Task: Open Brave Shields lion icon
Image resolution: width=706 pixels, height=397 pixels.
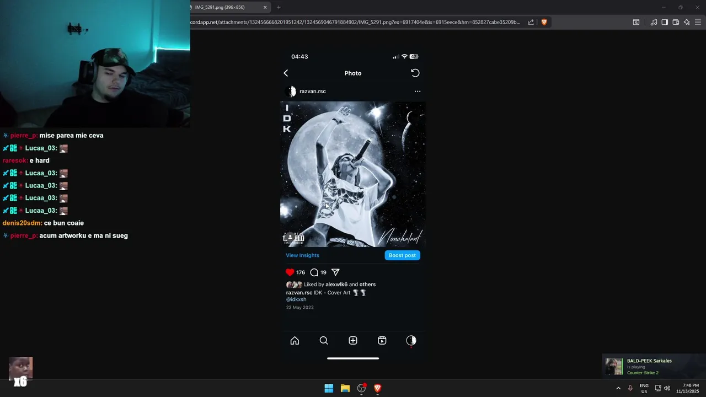Action: click(544, 22)
